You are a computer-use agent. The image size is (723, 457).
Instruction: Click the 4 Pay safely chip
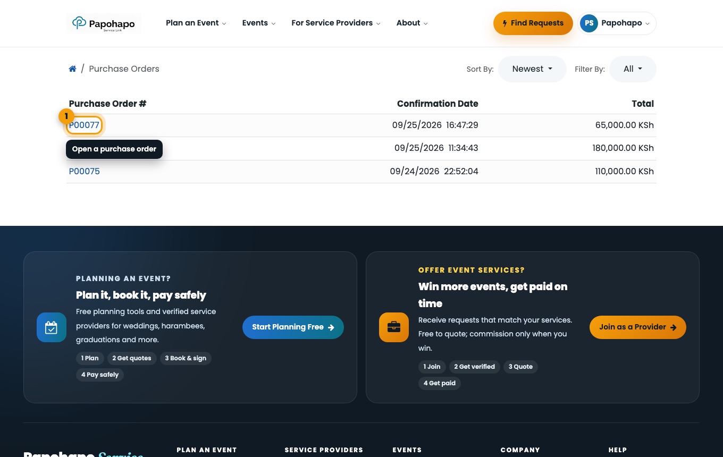[x=100, y=375]
